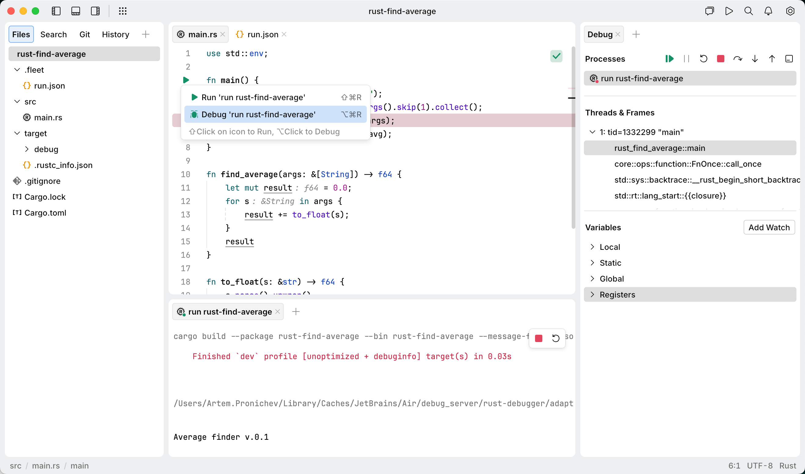Open notifications via the bell icon

(x=768, y=11)
